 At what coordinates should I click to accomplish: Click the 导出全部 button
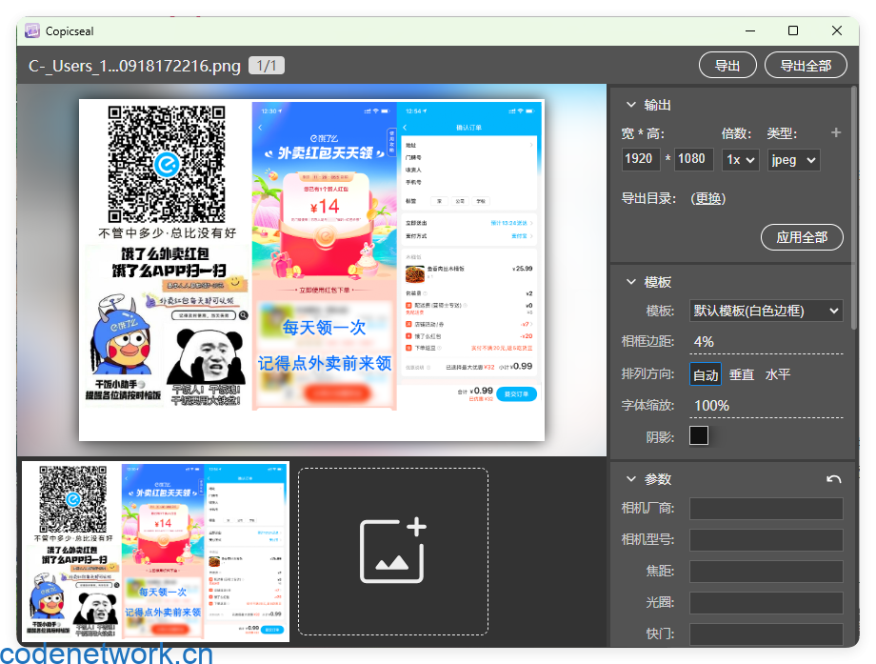tap(805, 66)
